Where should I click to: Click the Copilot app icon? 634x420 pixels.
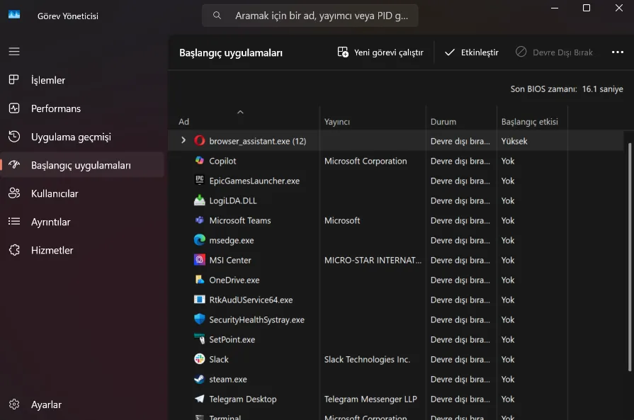click(x=199, y=161)
